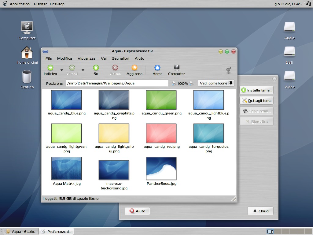Screen dimensions: 313x235
Task: Open the Vai menu
Action: pos(104,58)
